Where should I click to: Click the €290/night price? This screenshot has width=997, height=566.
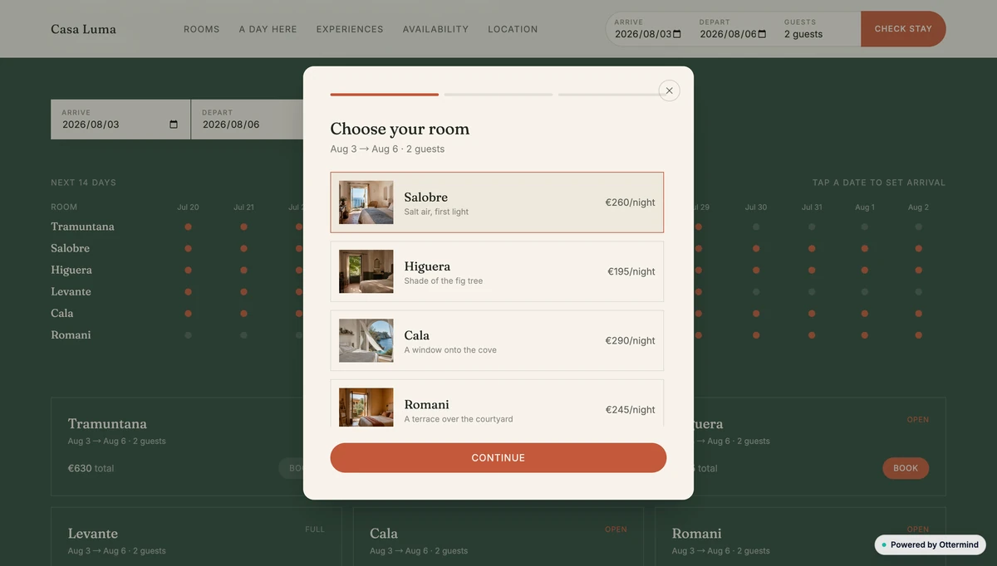point(631,340)
